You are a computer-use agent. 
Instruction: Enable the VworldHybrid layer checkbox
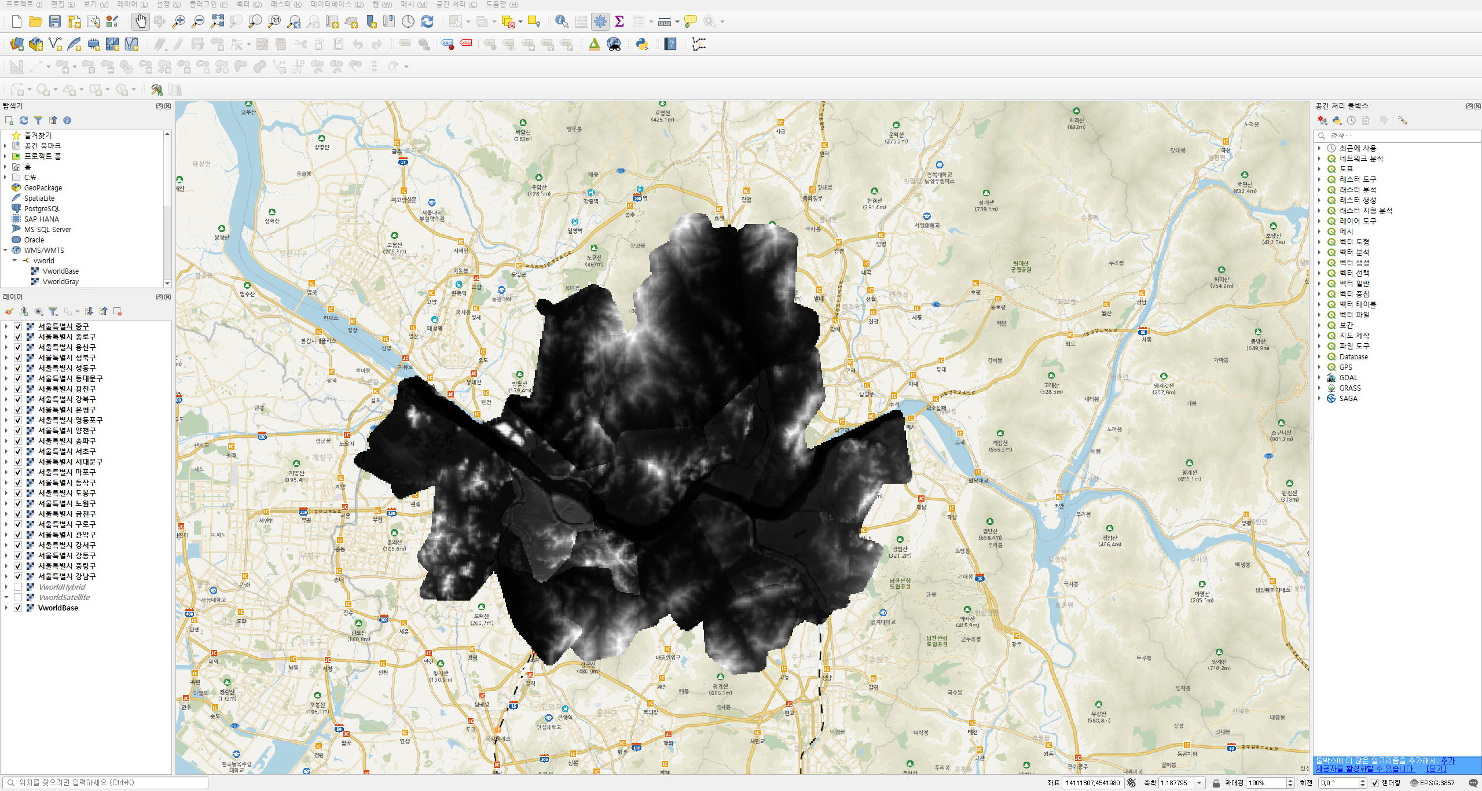coord(18,587)
